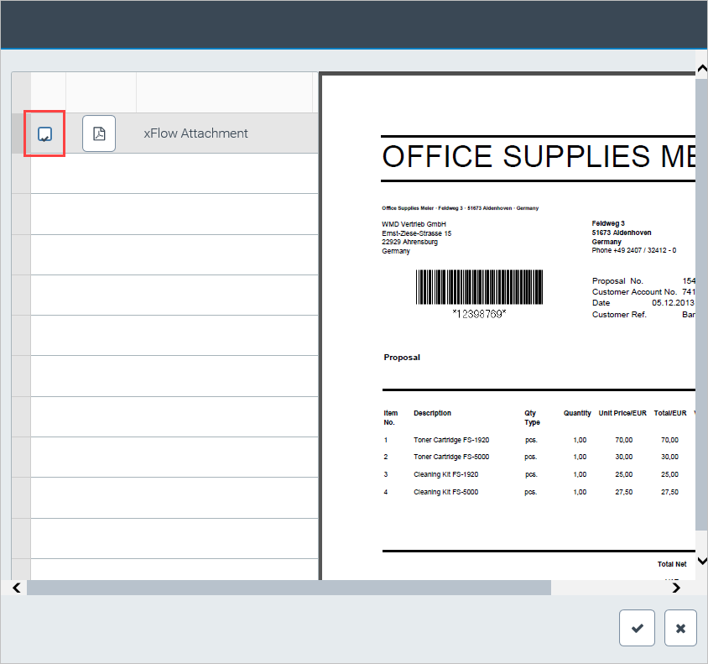Image resolution: width=708 pixels, height=664 pixels.
Task: Click Toner Cartridge FS-1920 line in preview
Action: pyautogui.click(x=451, y=440)
